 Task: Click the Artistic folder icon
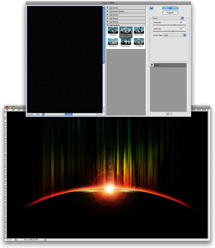pyautogui.click(x=111, y=8)
